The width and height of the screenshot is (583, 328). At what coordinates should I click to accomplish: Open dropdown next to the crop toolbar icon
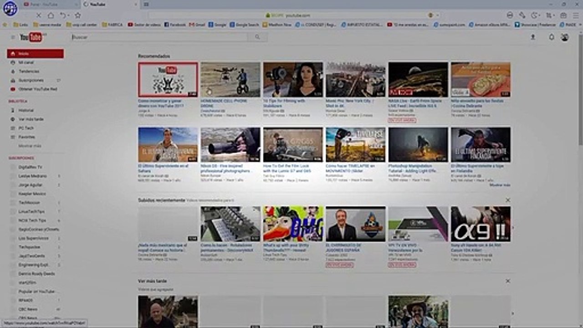point(553,15)
